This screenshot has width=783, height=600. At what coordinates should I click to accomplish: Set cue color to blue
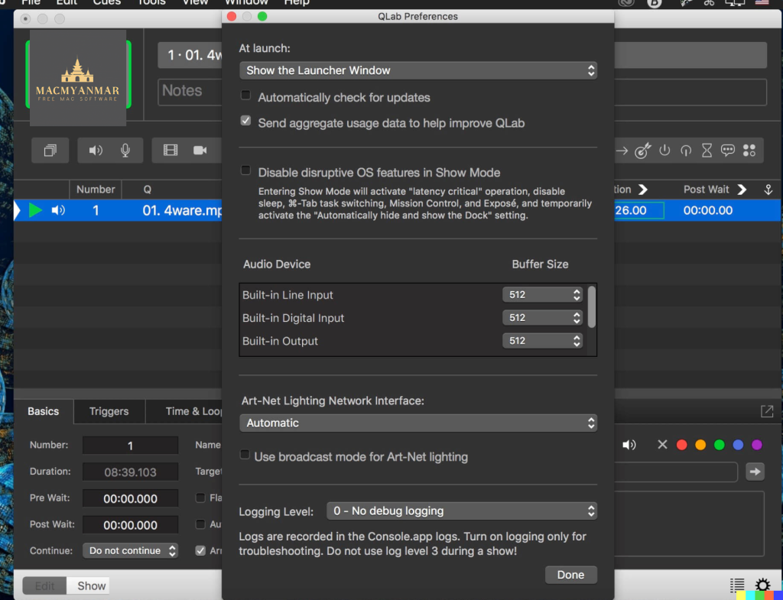[738, 445]
